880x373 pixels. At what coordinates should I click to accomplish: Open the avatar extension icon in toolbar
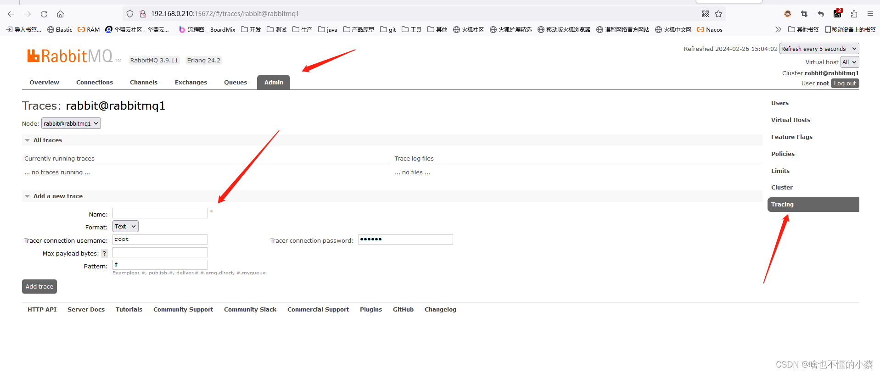coord(788,14)
